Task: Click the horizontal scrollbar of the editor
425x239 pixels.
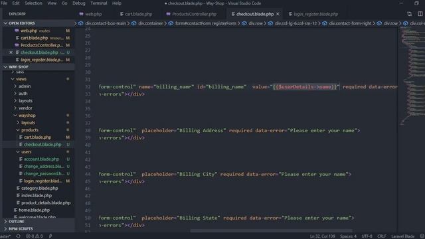Action: 271,231
